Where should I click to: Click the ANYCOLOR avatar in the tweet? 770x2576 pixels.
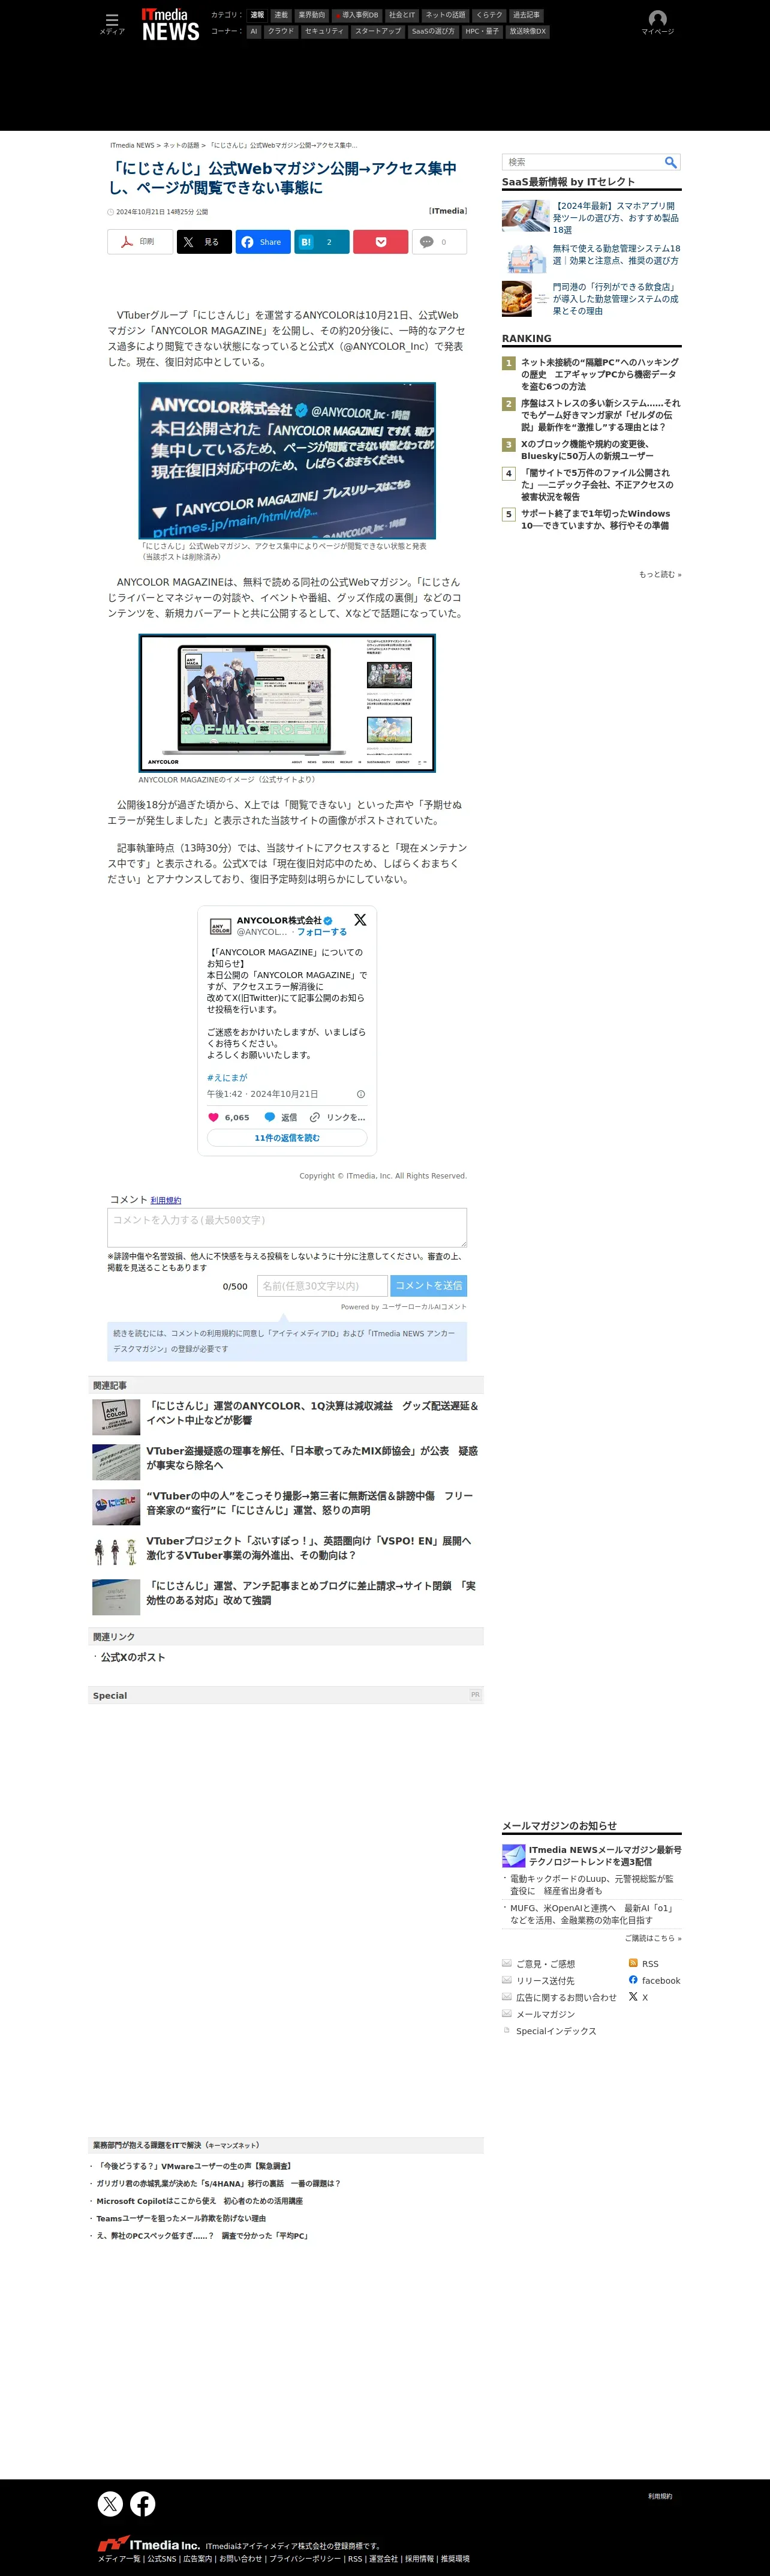[220, 927]
